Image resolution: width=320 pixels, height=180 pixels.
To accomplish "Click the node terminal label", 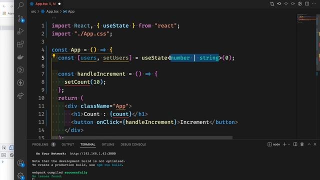I will tap(276, 144).
